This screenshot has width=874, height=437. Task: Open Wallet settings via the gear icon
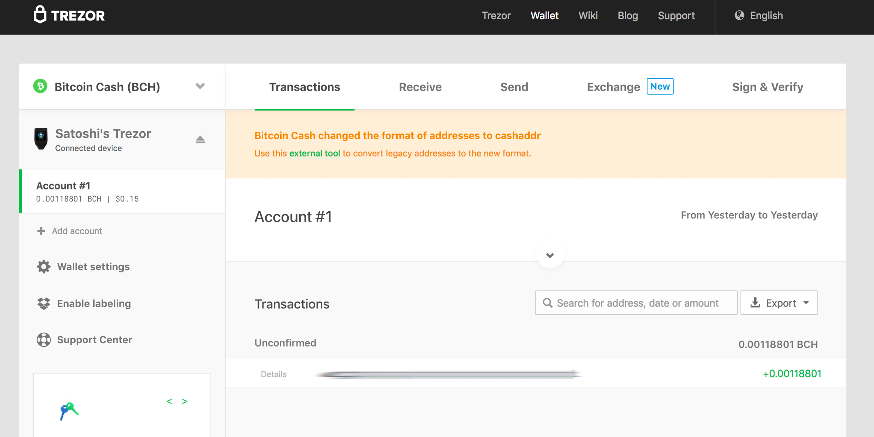coord(43,267)
